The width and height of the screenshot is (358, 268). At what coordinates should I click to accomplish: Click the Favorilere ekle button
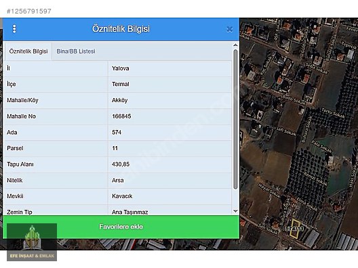click(x=121, y=227)
